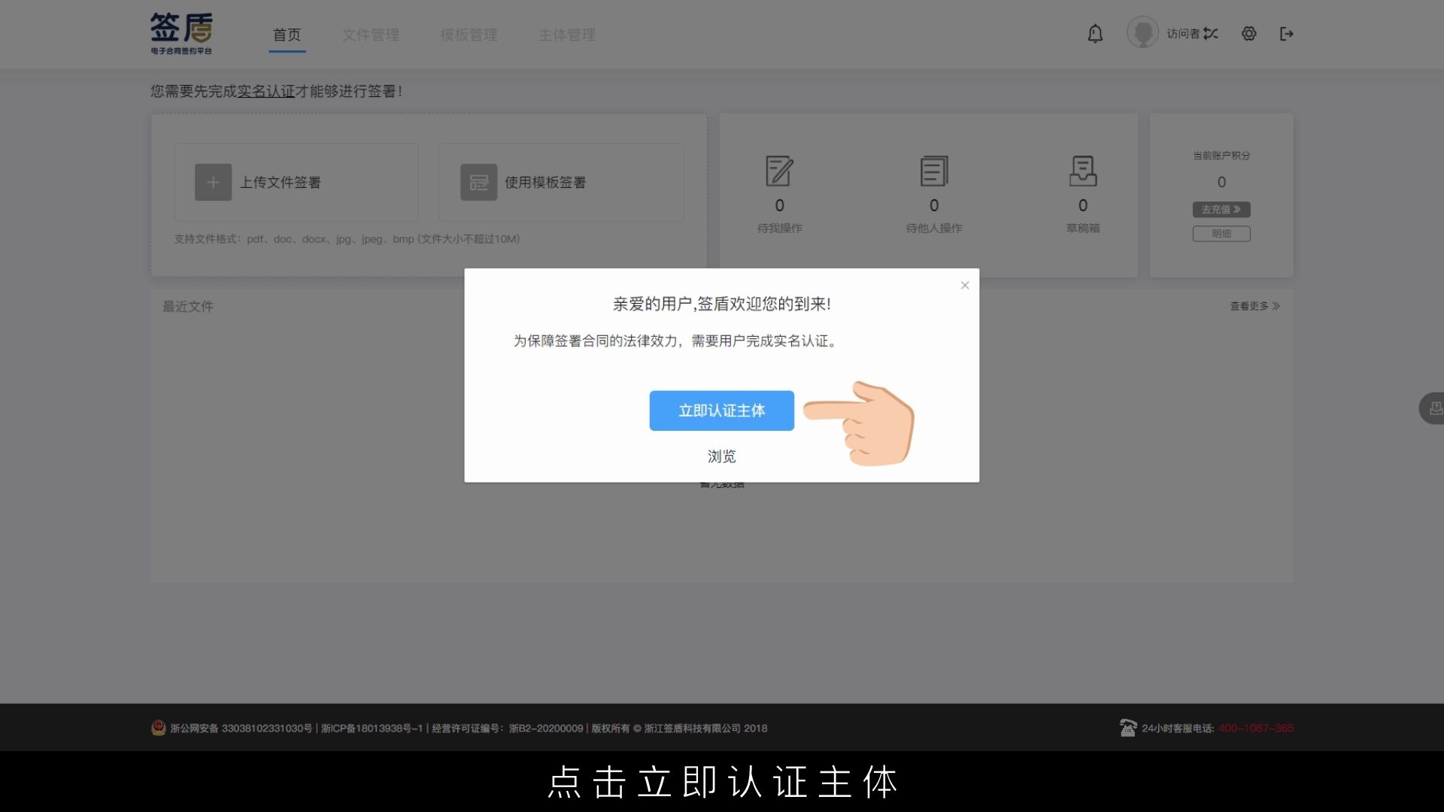Click the edit icon next to 访问者
The image size is (1444, 812).
pyautogui.click(x=1211, y=33)
